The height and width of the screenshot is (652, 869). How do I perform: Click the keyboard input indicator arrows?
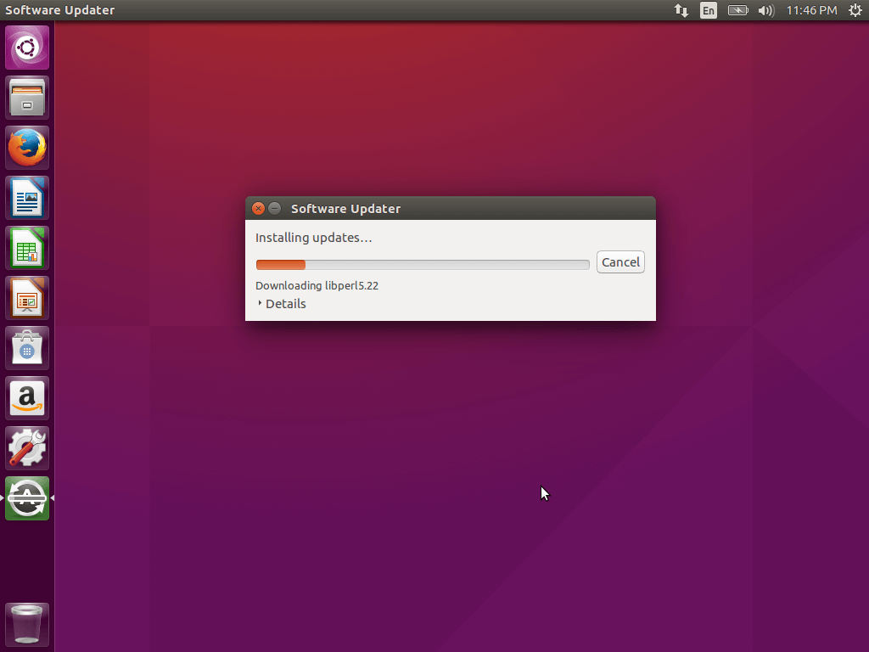click(681, 10)
